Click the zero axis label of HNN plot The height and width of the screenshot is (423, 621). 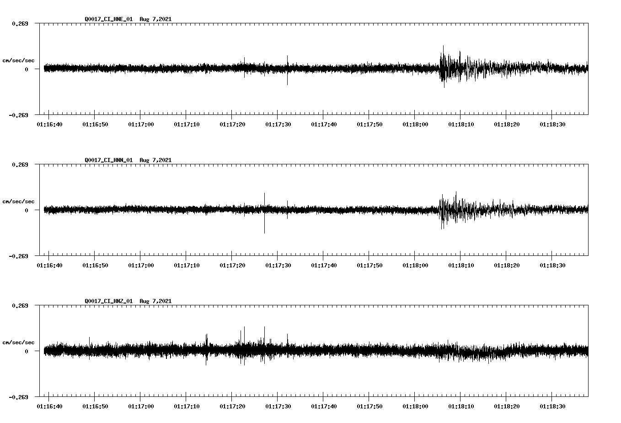click(26, 210)
